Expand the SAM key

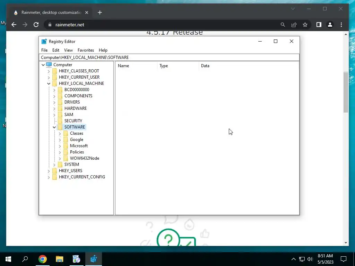[54, 115]
